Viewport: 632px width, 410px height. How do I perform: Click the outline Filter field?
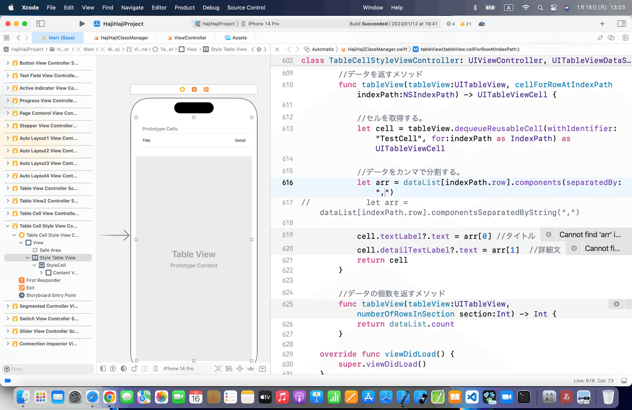(47, 369)
